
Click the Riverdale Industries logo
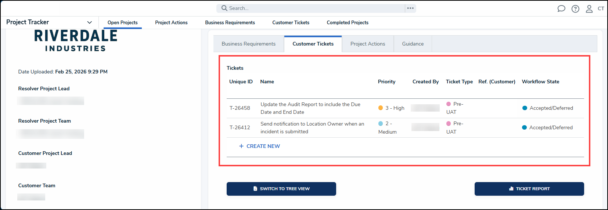tap(76, 41)
